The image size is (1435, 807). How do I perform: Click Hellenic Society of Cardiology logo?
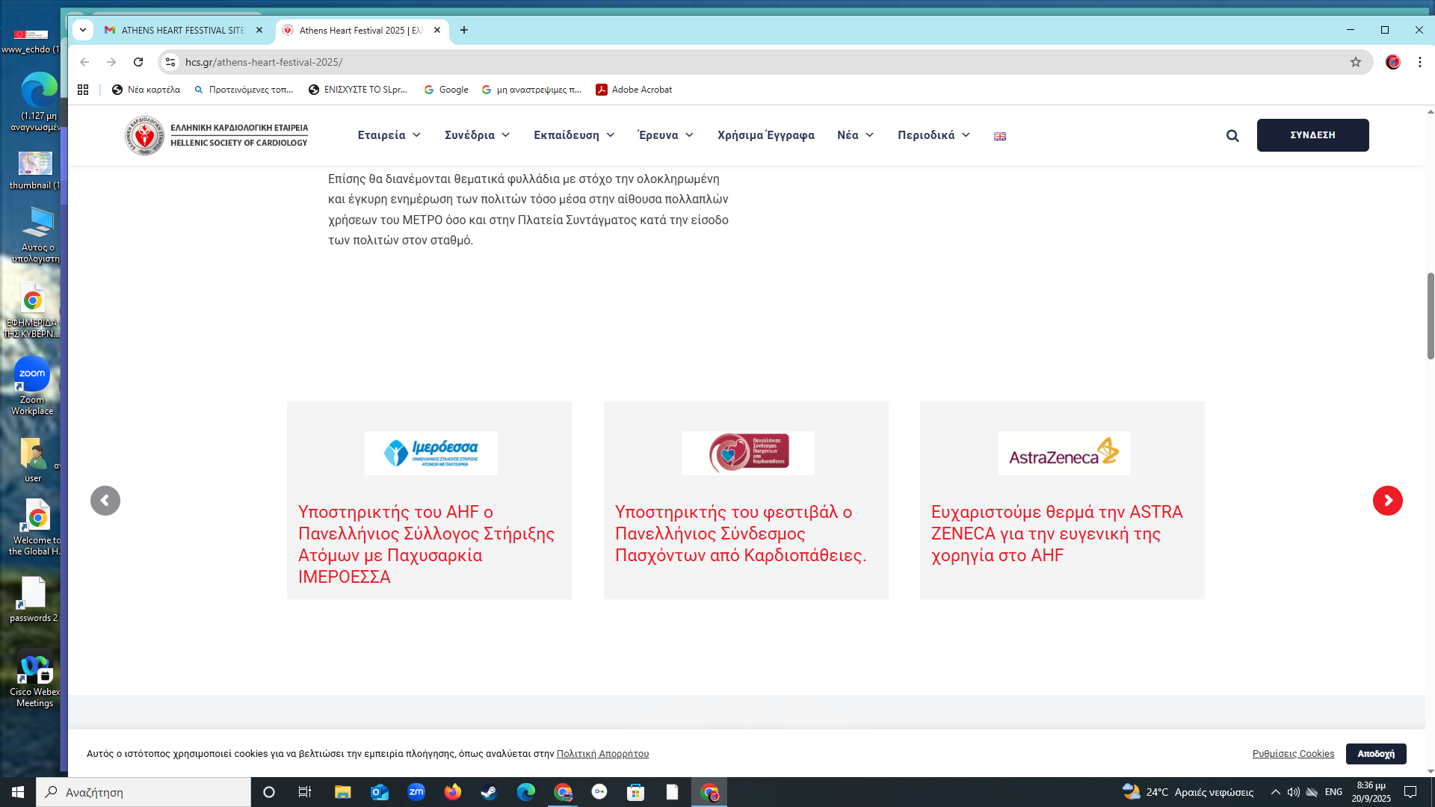pyautogui.click(x=217, y=135)
